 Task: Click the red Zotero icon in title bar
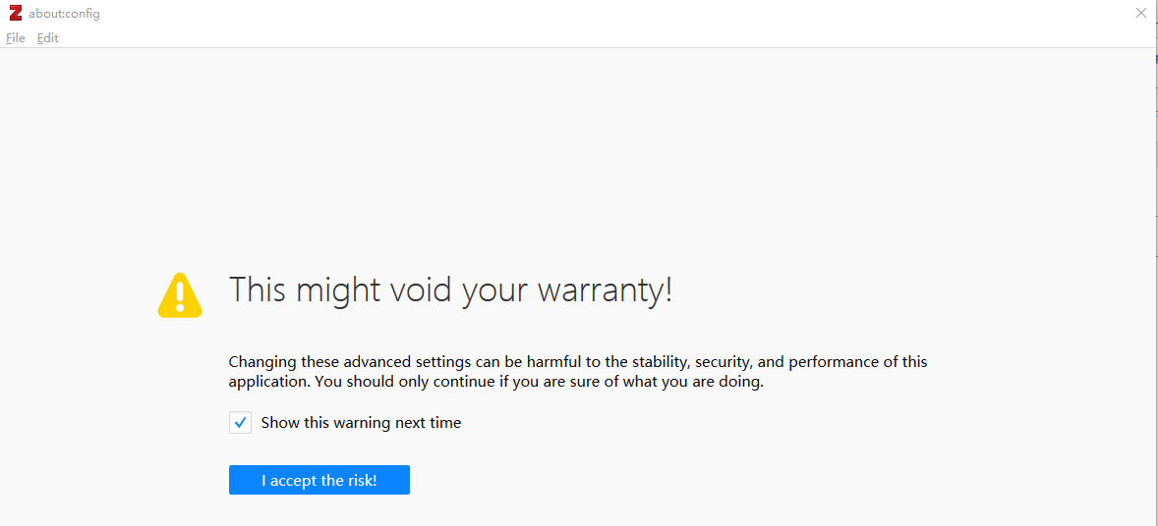(x=16, y=14)
